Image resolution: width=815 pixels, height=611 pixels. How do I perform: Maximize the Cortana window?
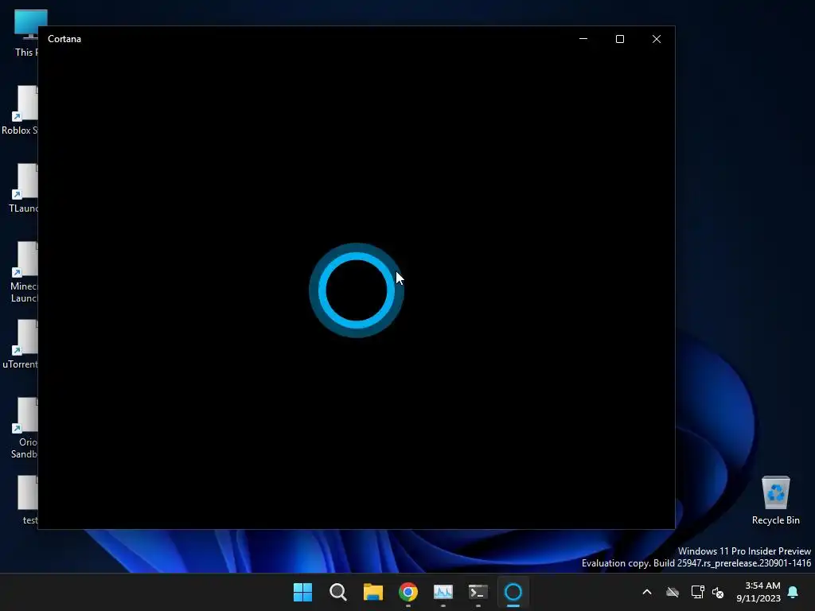(619, 39)
